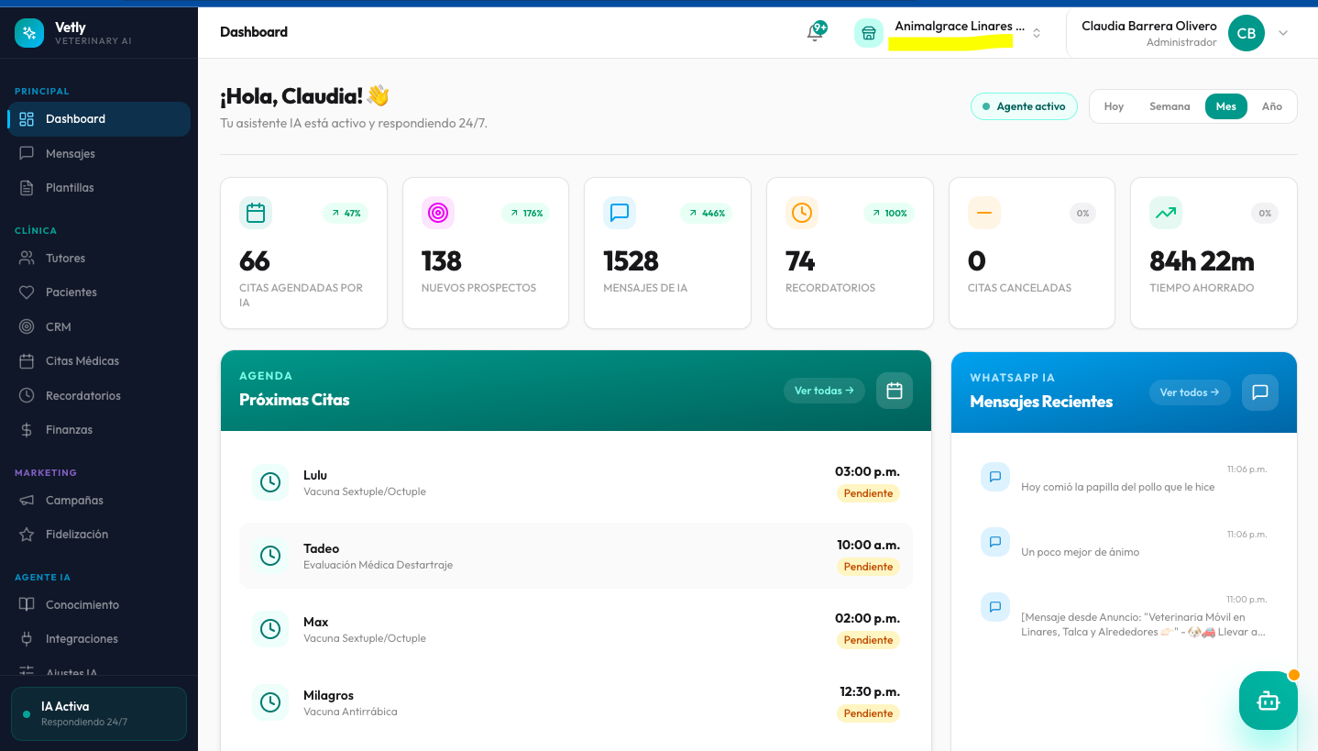The width and height of the screenshot is (1318, 751).
Task: Open the notifications bell icon
Action: click(x=815, y=32)
